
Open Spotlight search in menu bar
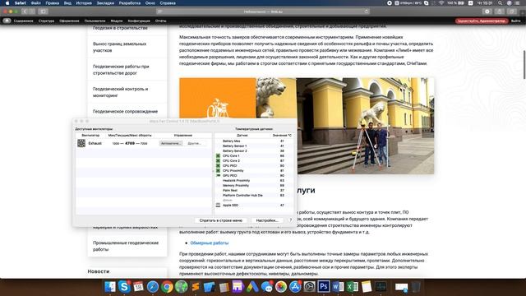coord(501,3)
